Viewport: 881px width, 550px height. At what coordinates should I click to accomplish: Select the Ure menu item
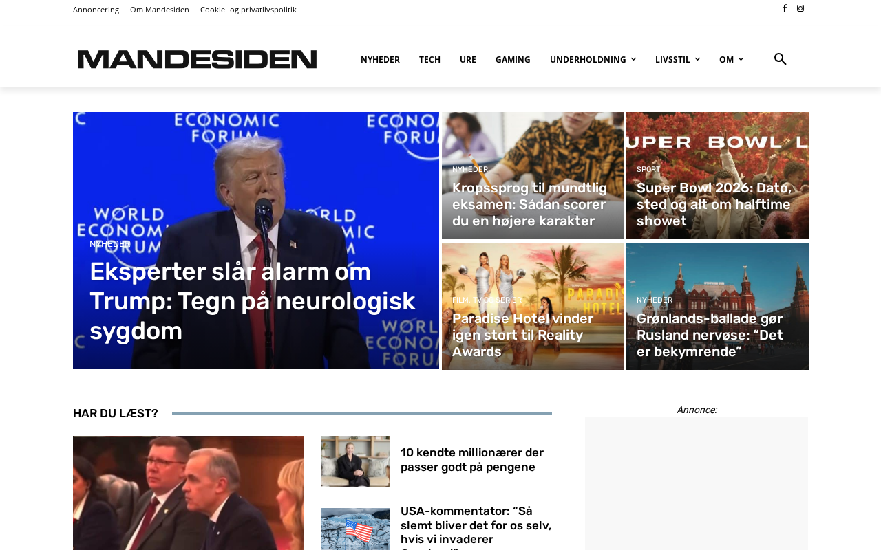(x=468, y=60)
